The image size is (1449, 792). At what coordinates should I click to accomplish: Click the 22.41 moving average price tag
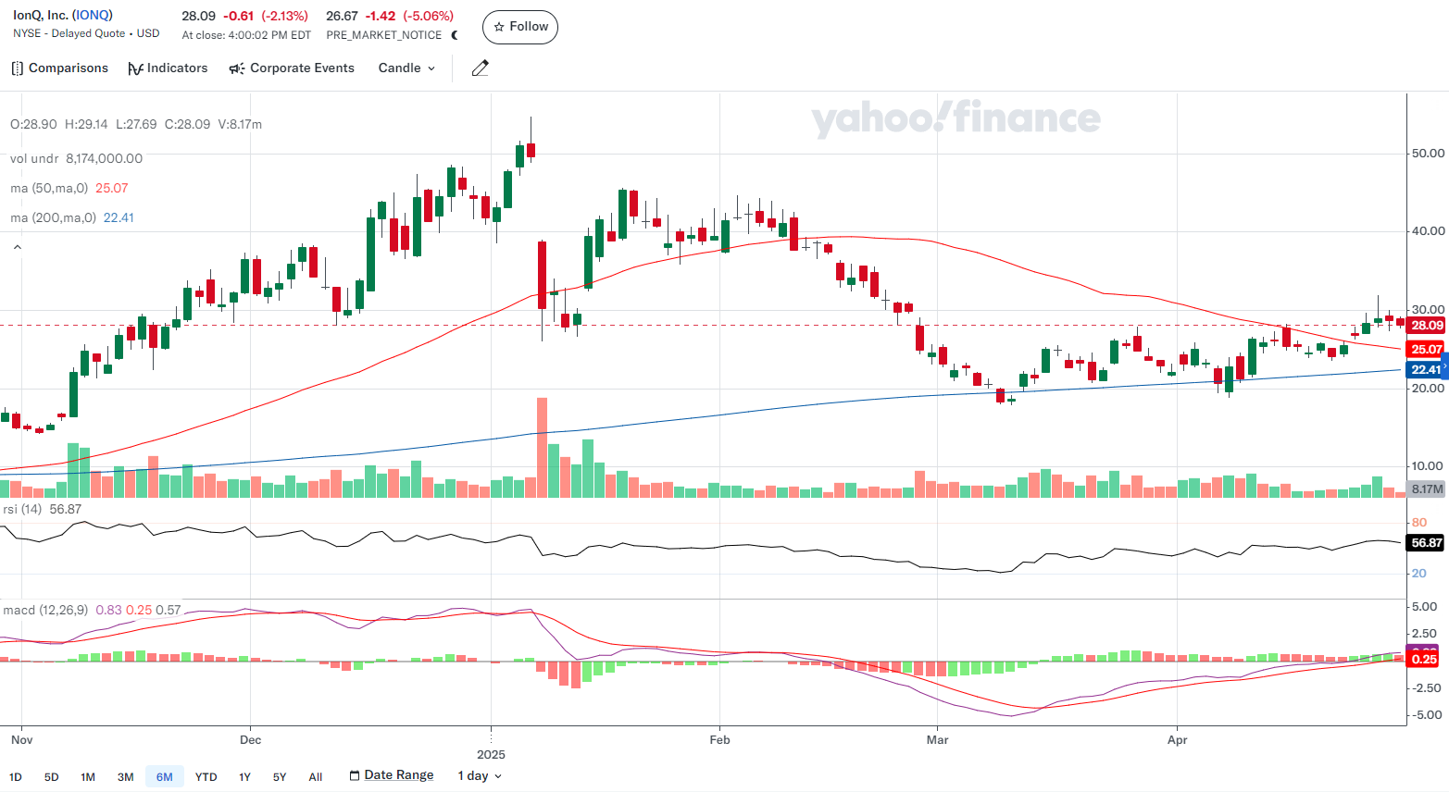pos(1426,369)
